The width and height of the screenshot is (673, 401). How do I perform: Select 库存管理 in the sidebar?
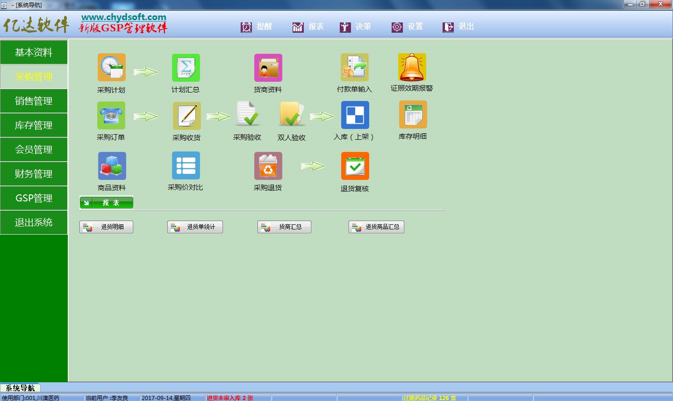point(34,125)
